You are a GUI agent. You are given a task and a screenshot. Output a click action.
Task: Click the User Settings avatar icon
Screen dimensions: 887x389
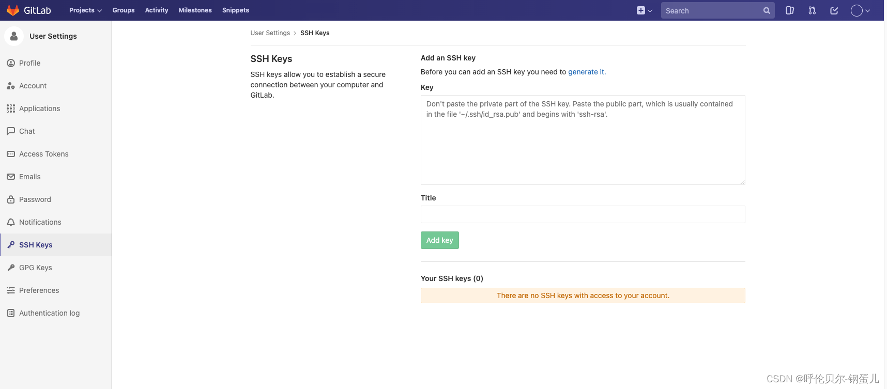click(14, 36)
